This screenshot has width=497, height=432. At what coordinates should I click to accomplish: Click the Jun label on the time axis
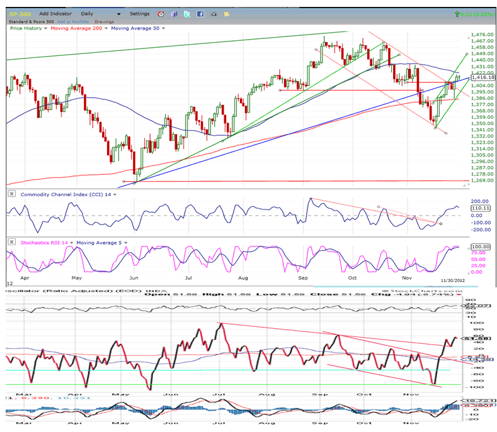coord(134,277)
